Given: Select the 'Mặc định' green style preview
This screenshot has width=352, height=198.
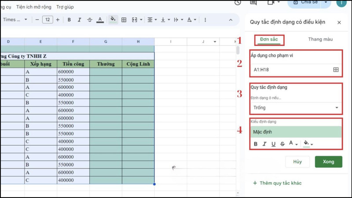Looking at the screenshot, I should pyautogui.click(x=296, y=131).
